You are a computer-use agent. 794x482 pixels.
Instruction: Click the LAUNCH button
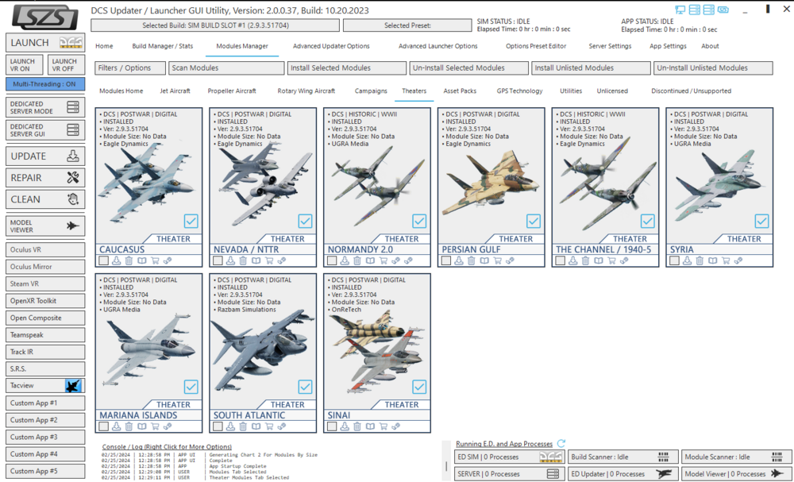click(x=45, y=43)
